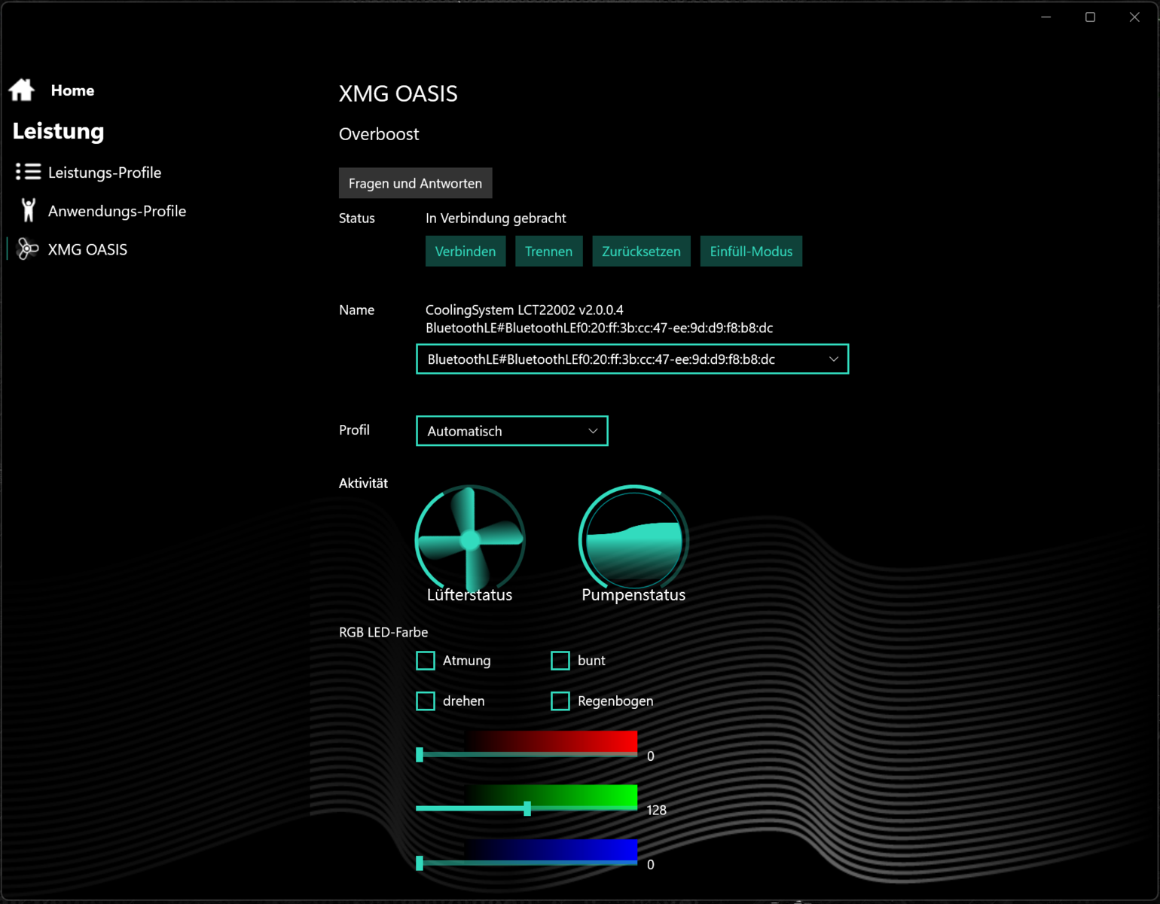1160x904 pixels.
Task: Click the XMG OASIS fan icon in sidebar
Action: (28, 249)
